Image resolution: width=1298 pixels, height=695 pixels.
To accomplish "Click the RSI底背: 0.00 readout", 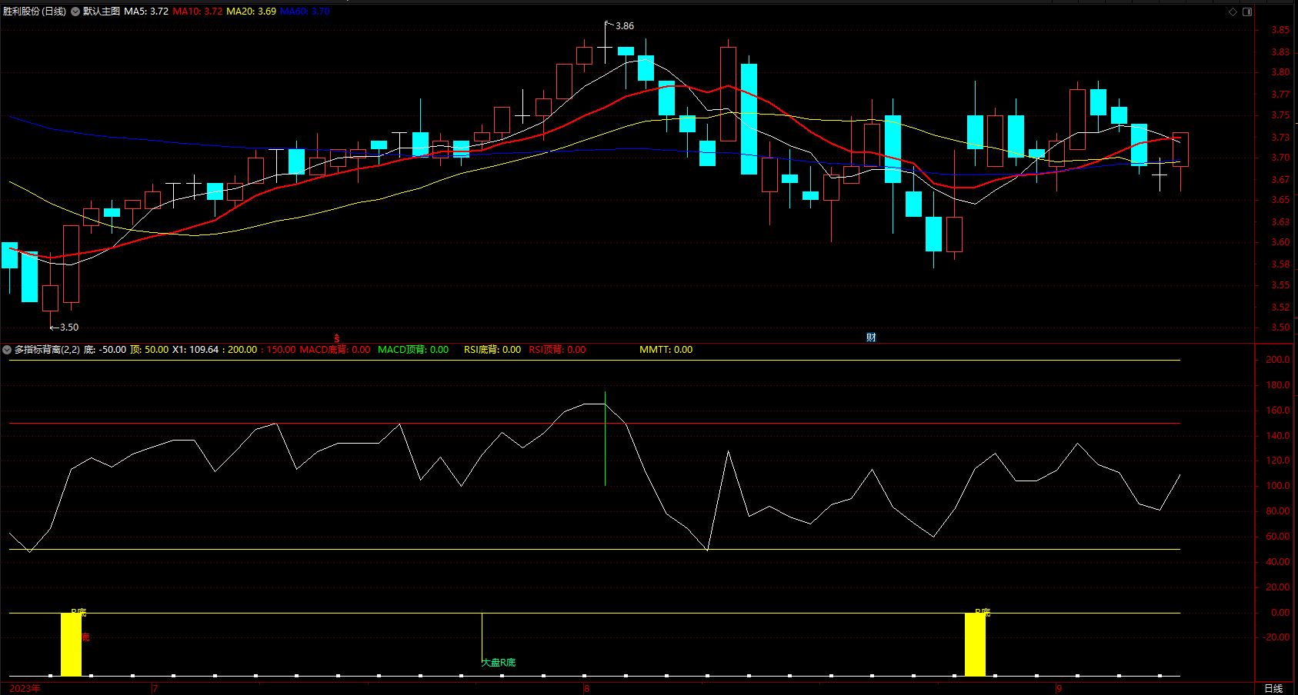I will click(492, 350).
